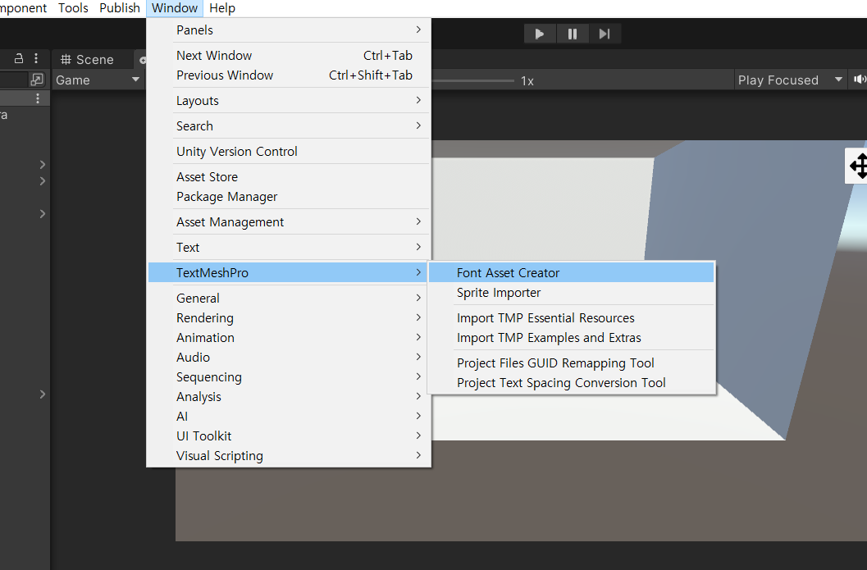The image size is (867, 570).
Task: Click the 1x scale value label
Action: coord(527,81)
